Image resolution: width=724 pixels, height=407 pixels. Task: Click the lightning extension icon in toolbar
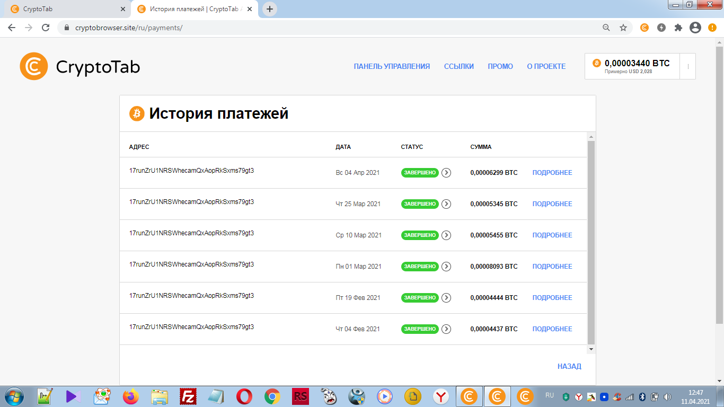[x=661, y=28]
